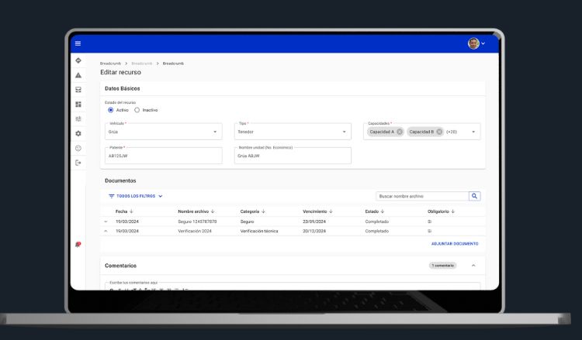Open Todos los filtros

136,197
